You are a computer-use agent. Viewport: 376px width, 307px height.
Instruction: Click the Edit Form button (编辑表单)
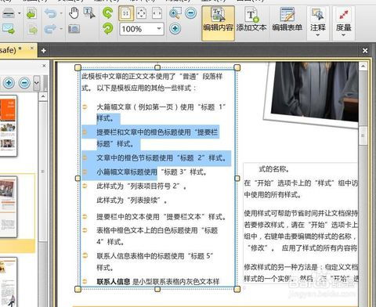coord(287,20)
